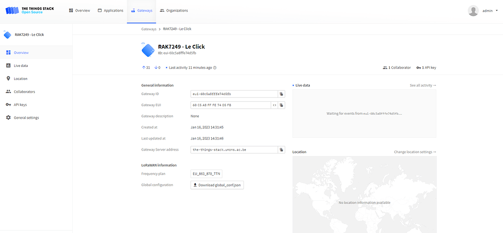Open the admin user dropdown
The image size is (503, 233).
[496, 11]
